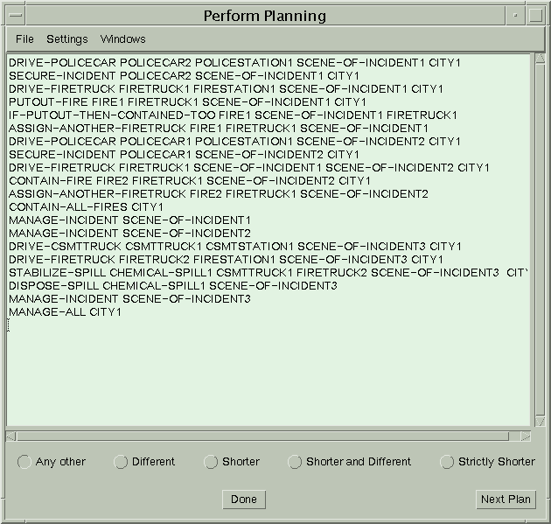
Task: Open the Windows menu
Action: 122,39
